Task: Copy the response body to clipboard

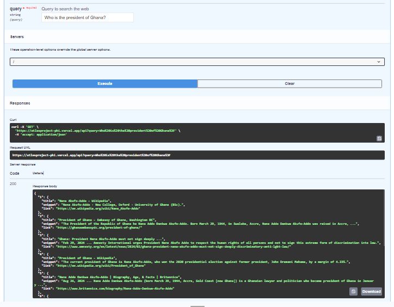Action: [353, 291]
